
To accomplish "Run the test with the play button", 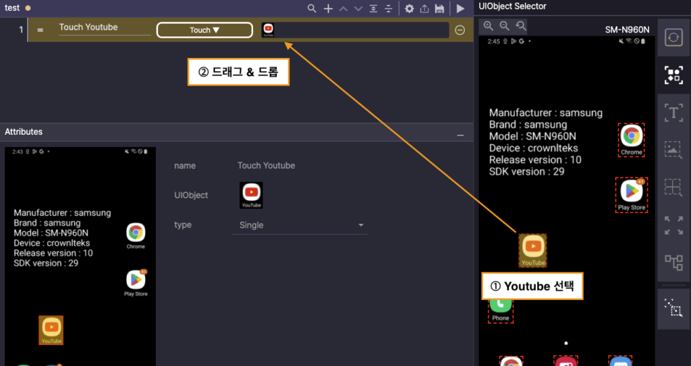I will pyautogui.click(x=460, y=9).
